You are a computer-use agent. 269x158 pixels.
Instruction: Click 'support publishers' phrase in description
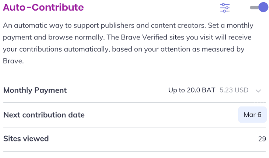click(104, 26)
